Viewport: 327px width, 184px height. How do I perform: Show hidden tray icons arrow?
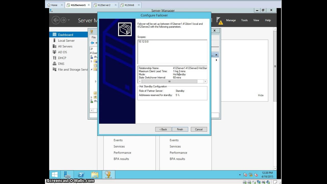[240, 175]
